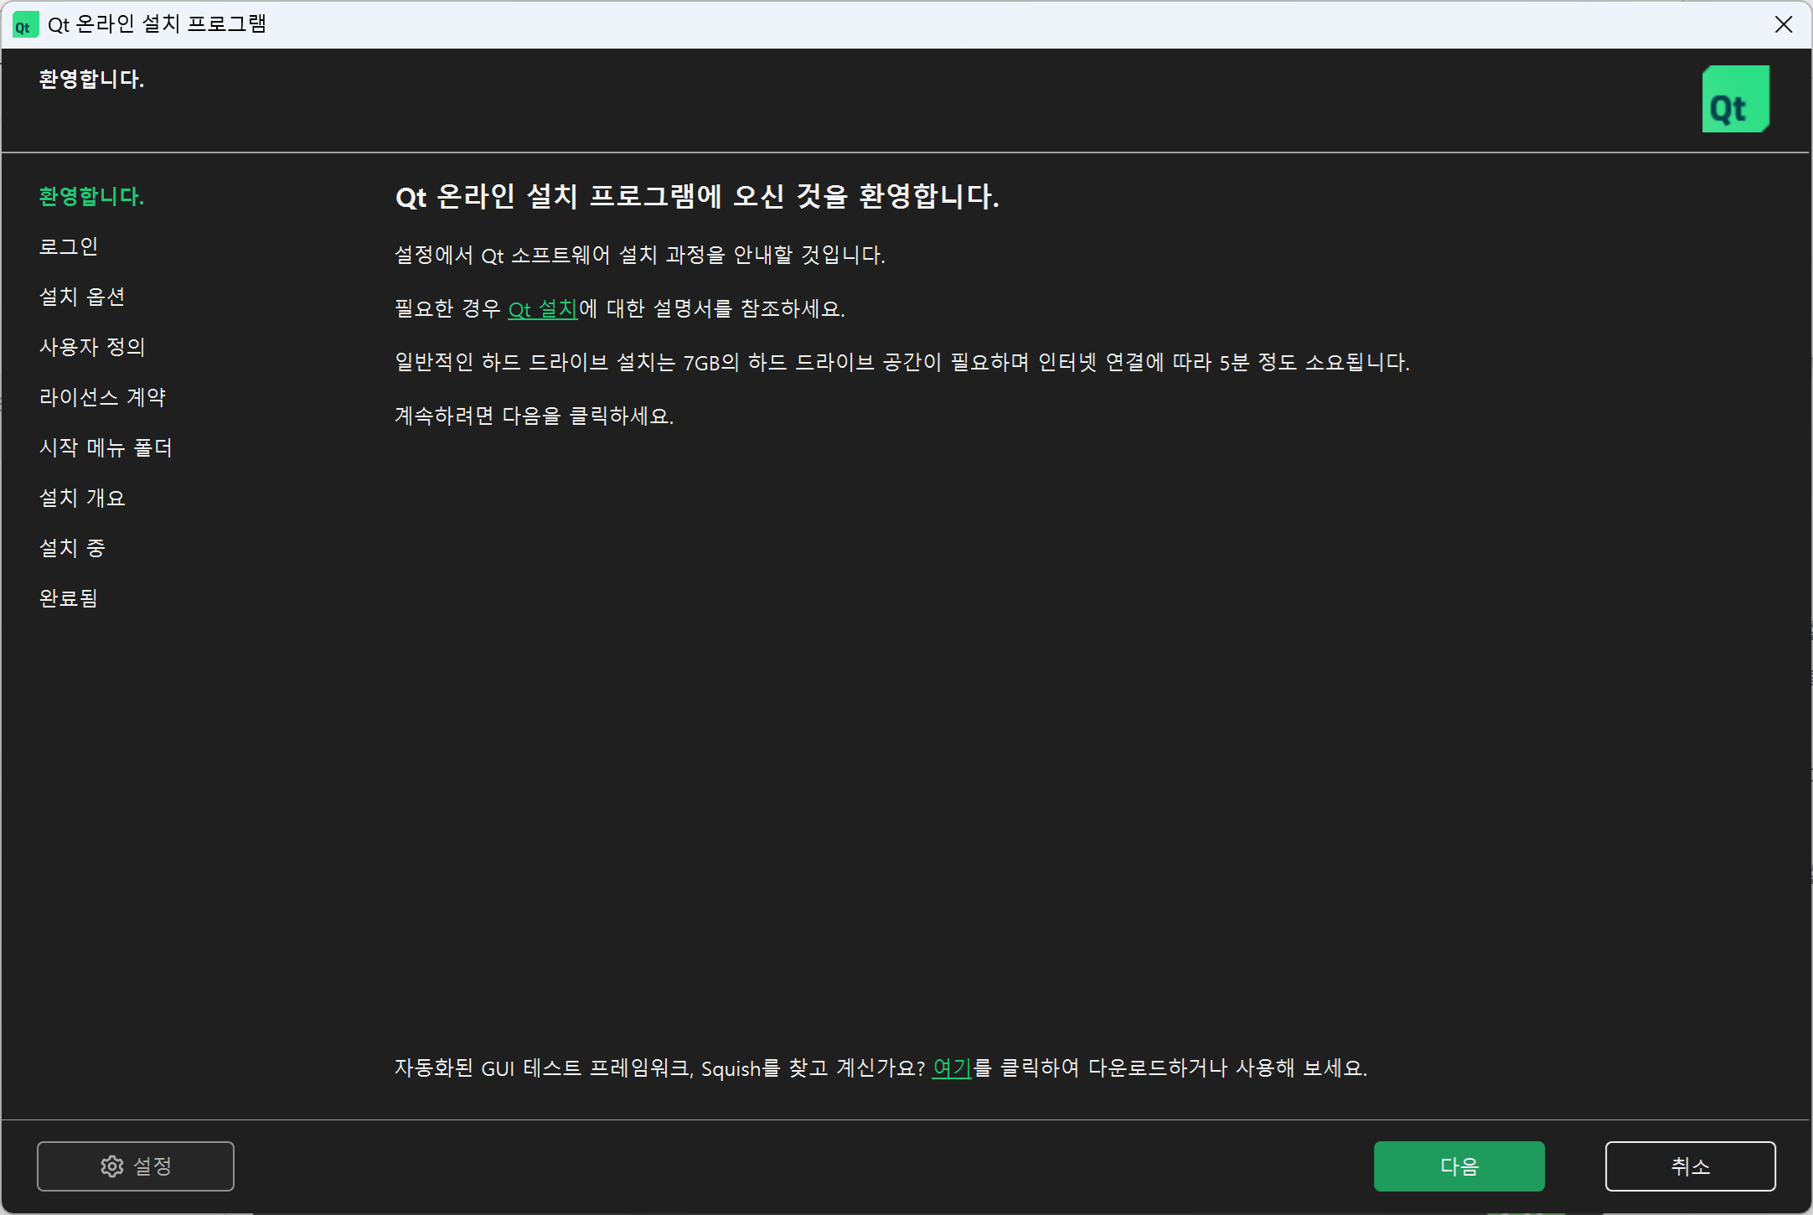The image size is (1813, 1215).
Task: Click the 여기 link for Squish download
Action: coord(951,1068)
